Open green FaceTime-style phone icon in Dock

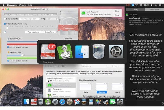coord(113,102)
